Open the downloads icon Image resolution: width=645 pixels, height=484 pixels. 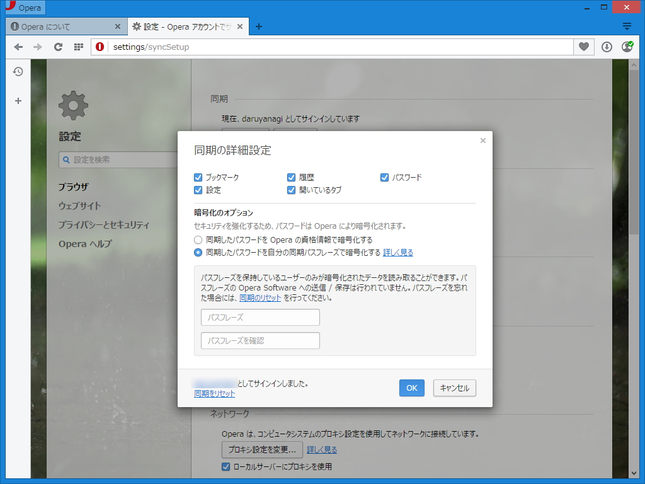pos(606,47)
